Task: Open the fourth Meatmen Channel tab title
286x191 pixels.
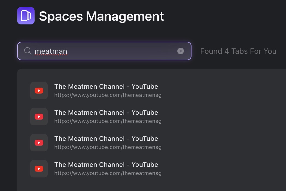Action: [106, 165]
